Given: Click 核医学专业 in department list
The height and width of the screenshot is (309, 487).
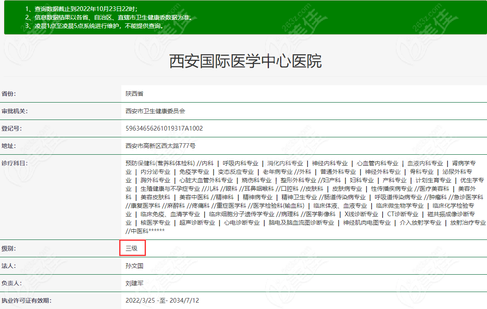Looking at the screenshot, I should click(x=155, y=223).
